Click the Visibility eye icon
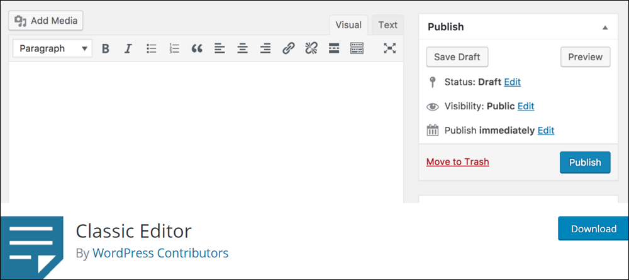 tap(433, 107)
